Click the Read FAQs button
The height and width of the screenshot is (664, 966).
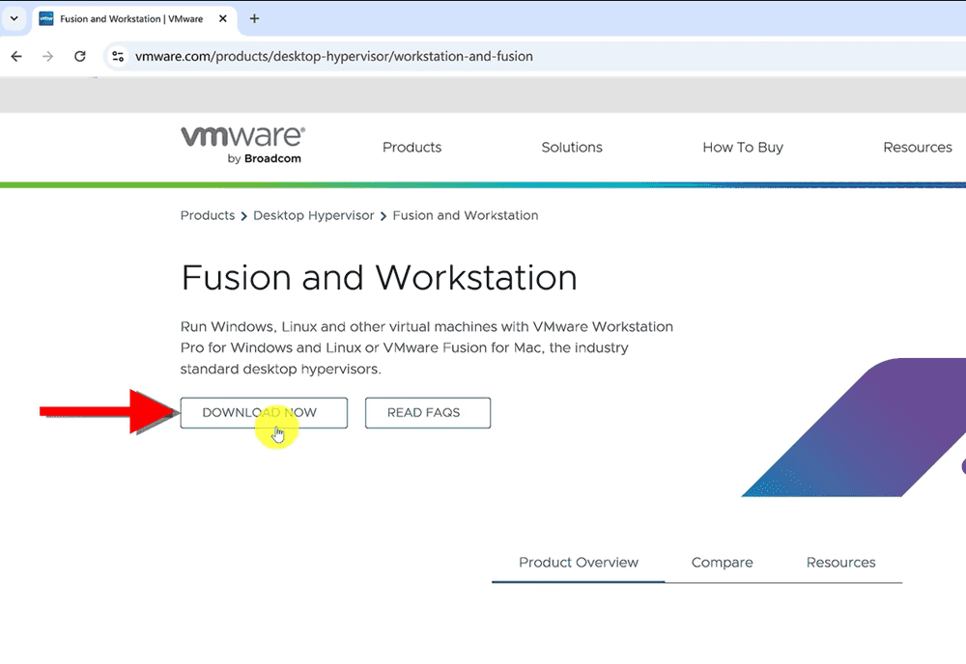click(427, 413)
